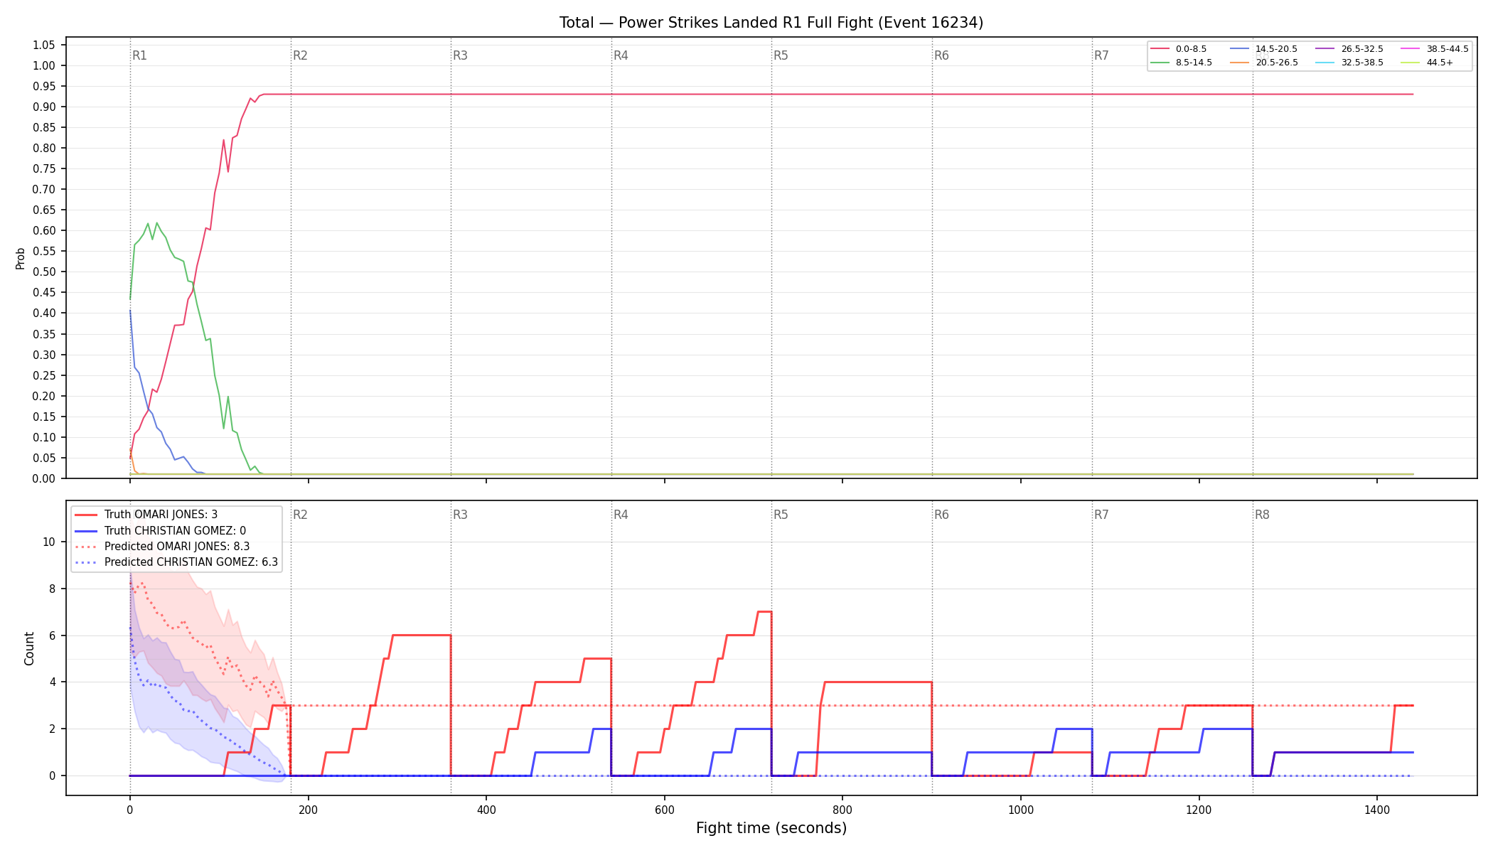Click the R6 round label in Prob chart
The width and height of the screenshot is (1493, 853).
(x=941, y=55)
